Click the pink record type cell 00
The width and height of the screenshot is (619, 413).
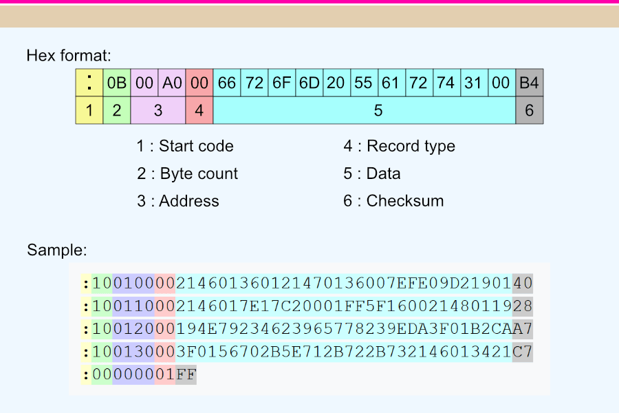199,82
